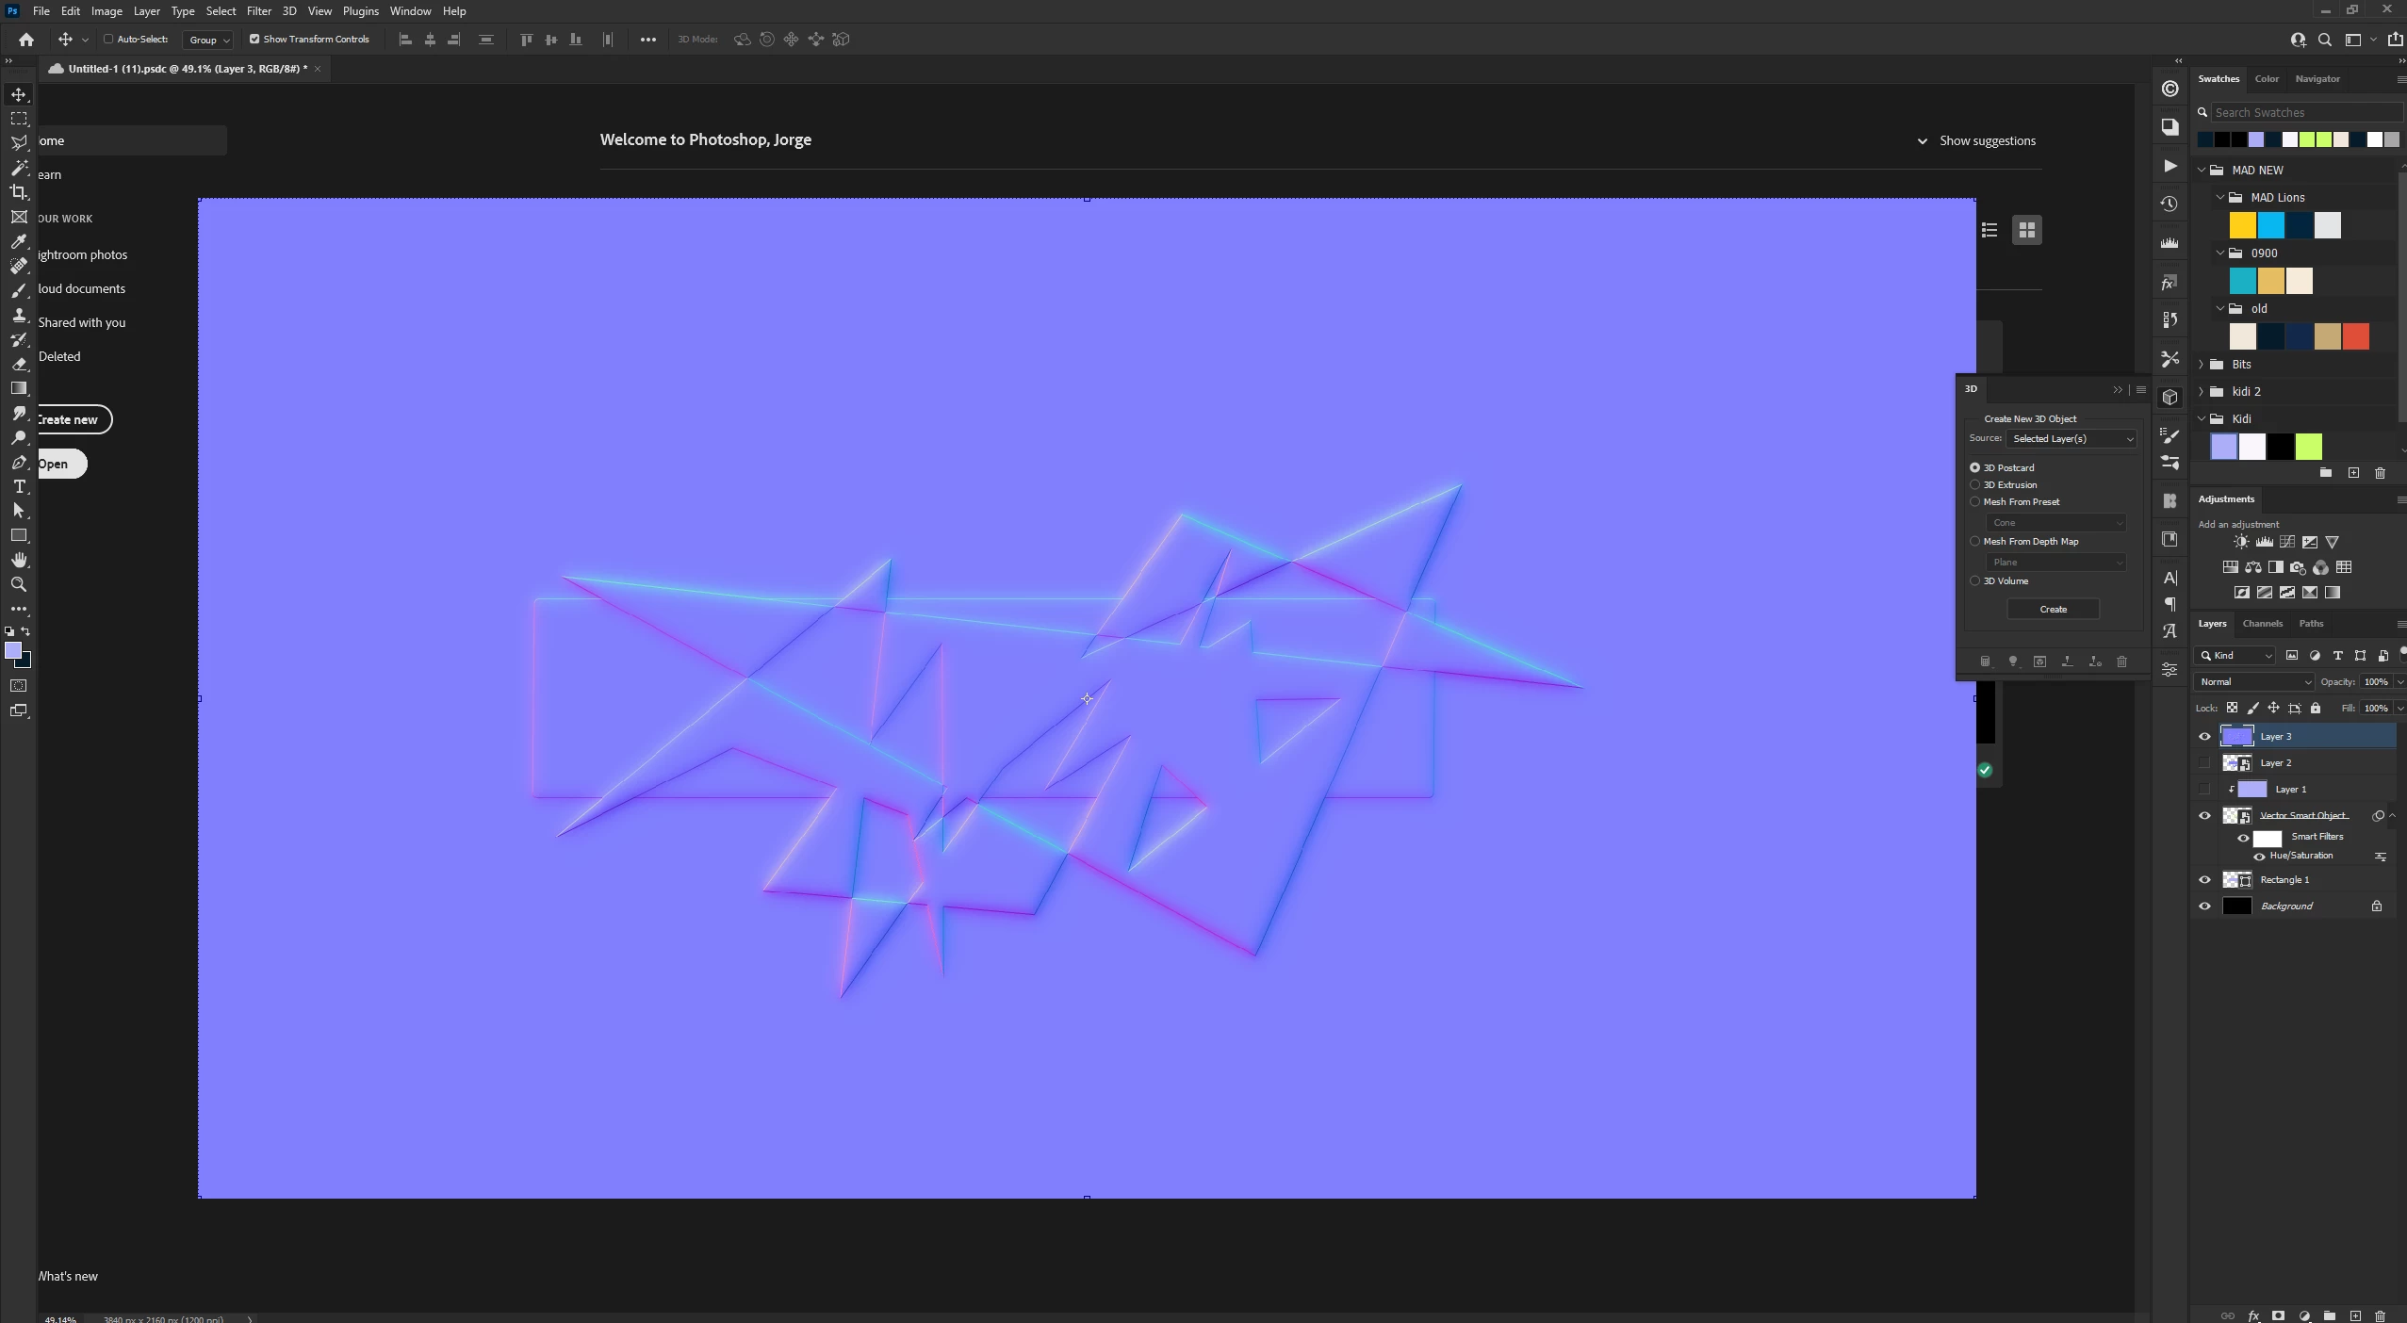This screenshot has height=1323, width=2407.
Task: Select the Horizontal Type tool
Action: pos(19,486)
